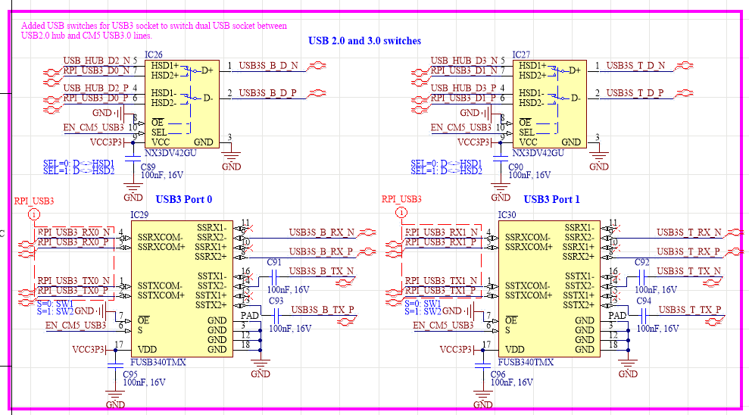Select the IC26 NX3DV42GU component body
Image resolution: width=749 pixels, height=415 pixels.
pyautogui.click(x=184, y=104)
